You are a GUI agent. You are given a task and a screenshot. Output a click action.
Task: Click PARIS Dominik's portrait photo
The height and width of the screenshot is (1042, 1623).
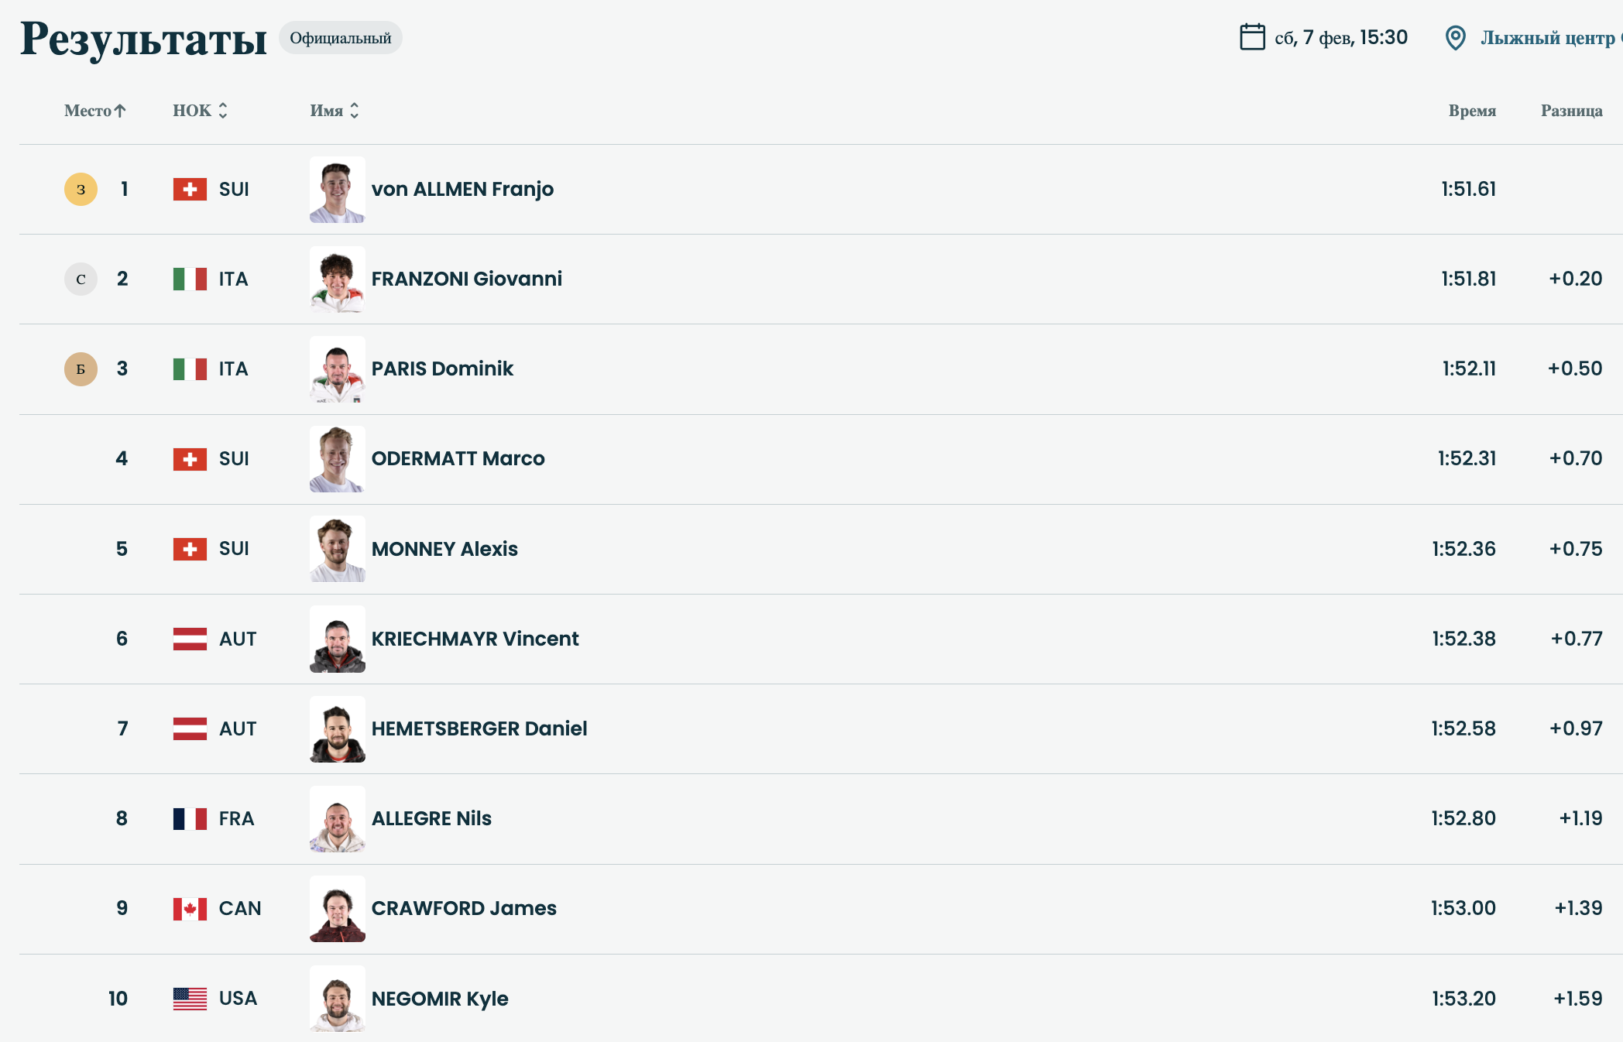point(338,369)
